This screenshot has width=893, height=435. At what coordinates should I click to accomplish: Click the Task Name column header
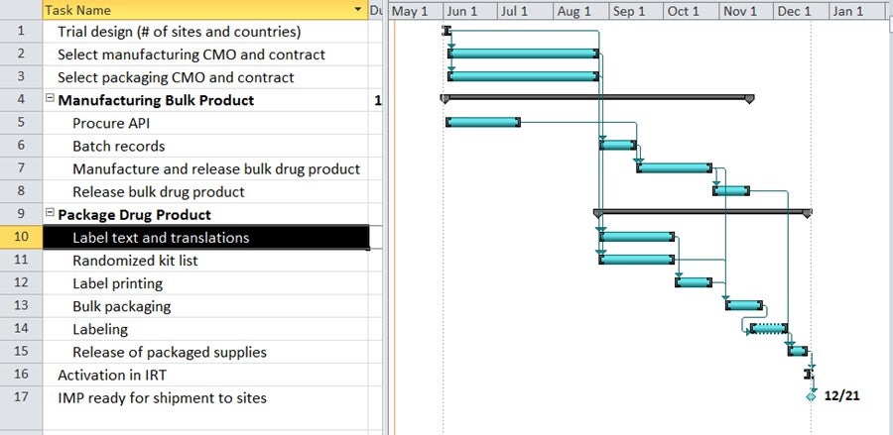coord(198,10)
